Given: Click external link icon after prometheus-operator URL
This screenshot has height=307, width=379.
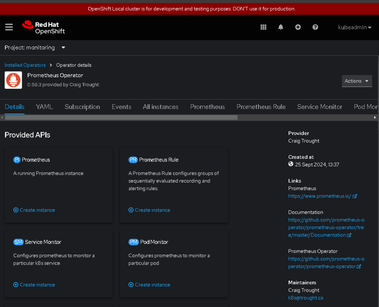Looking at the screenshot, I should pyautogui.click(x=359, y=267).
